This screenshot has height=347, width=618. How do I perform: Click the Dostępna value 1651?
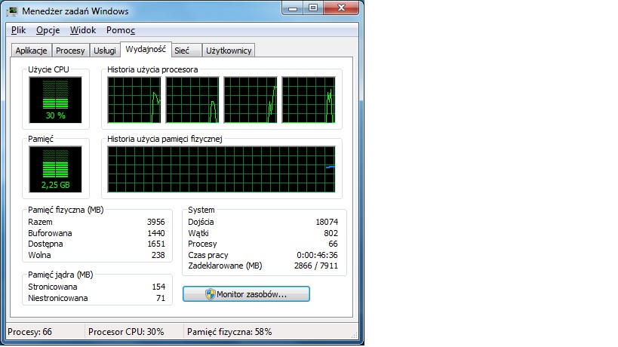click(x=155, y=244)
